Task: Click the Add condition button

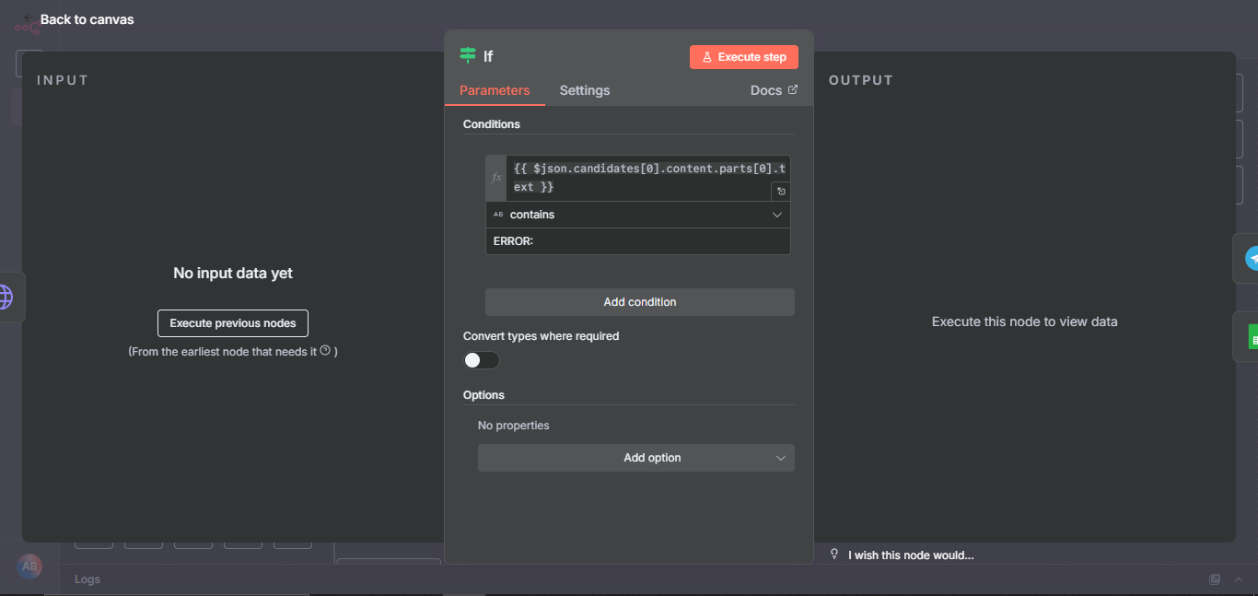Action: click(639, 302)
